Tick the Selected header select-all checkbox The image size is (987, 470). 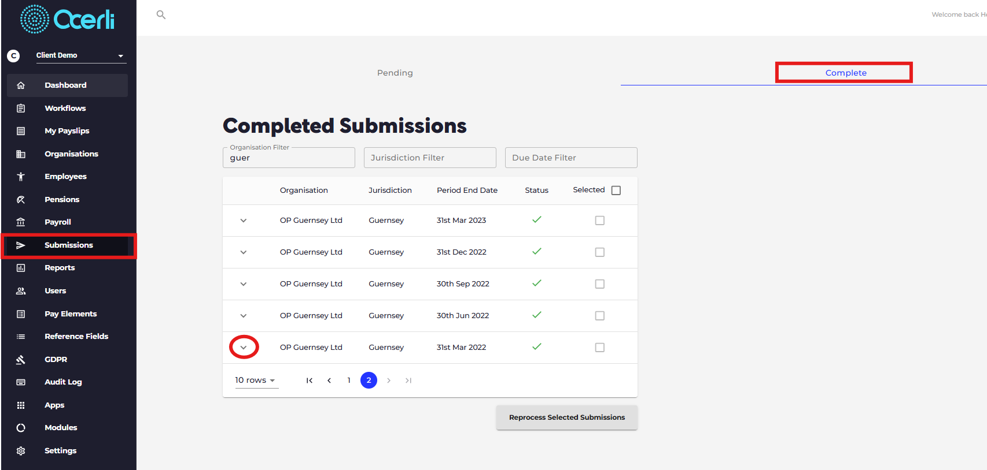coord(616,191)
